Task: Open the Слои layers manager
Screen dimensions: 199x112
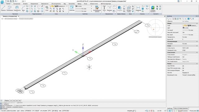Action: (47, 8)
